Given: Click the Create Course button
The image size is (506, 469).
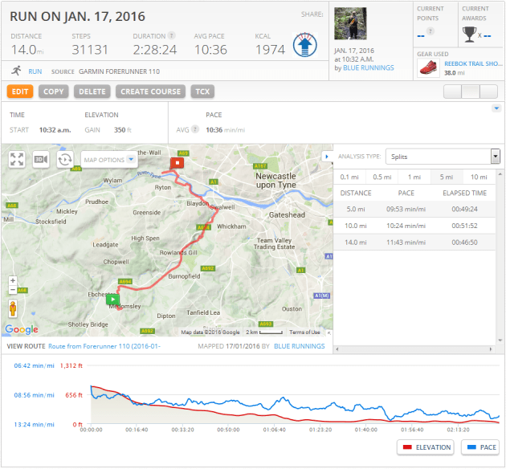Looking at the screenshot, I should tap(151, 92).
